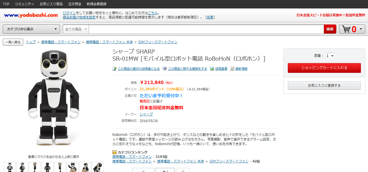Click the large RoBoHoN product image
This screenshot has width=368, height=172.
[54, 98]
